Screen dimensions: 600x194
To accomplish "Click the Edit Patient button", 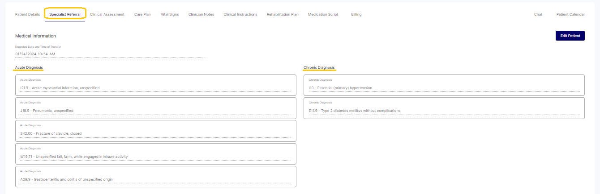I will tap(570, 36).
